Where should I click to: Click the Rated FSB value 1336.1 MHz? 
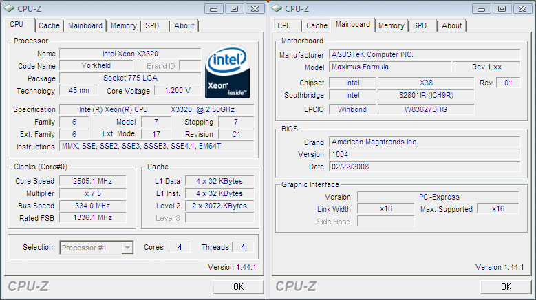(93, 217)
